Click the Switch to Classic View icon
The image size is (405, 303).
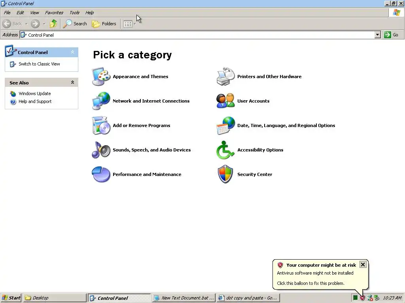(x=13, y=64)
